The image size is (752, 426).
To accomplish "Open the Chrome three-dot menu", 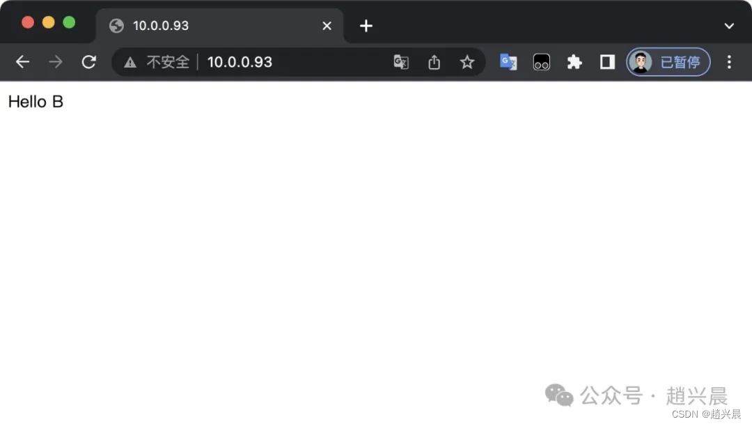I will [x=729, y=62].
